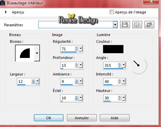Click the randomize parameters dice icon
The width and height of the screenshot is (161, 127).
(137, 25)
